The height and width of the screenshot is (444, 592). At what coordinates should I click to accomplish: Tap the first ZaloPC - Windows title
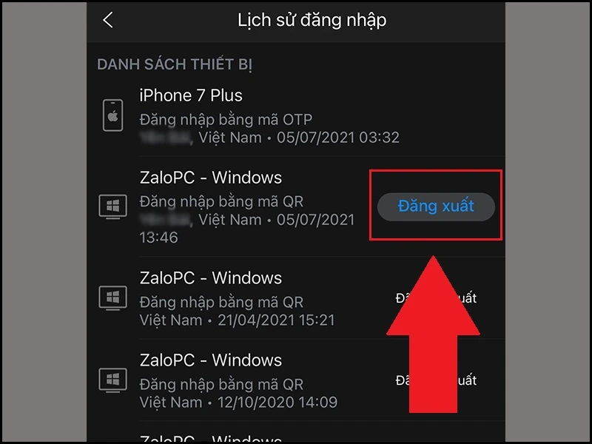(x=211, y=178)
